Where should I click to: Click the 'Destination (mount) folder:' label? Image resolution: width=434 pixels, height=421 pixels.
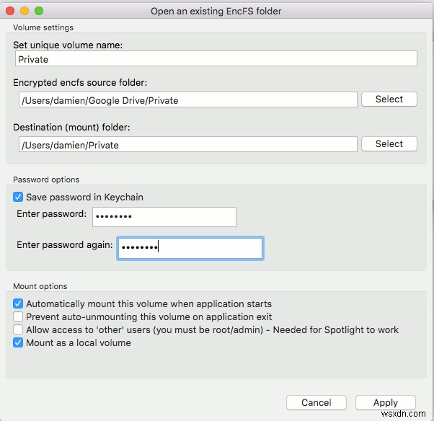click(x=71, y=128)
